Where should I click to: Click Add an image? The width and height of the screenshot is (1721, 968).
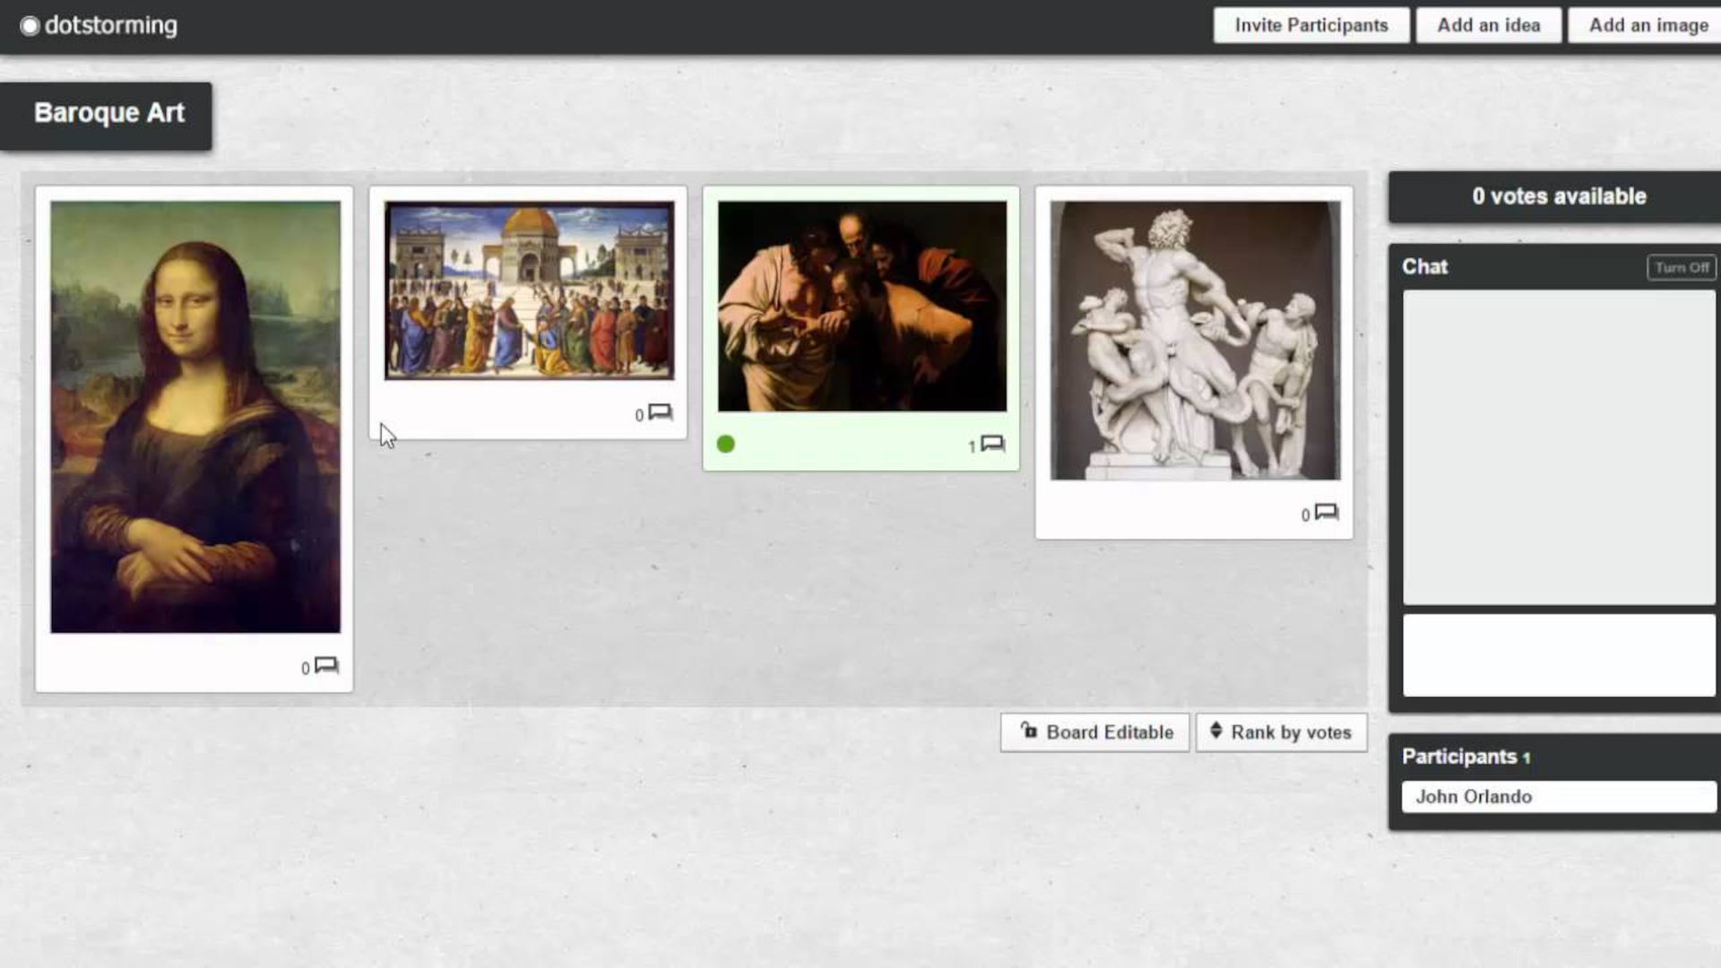1647,25
